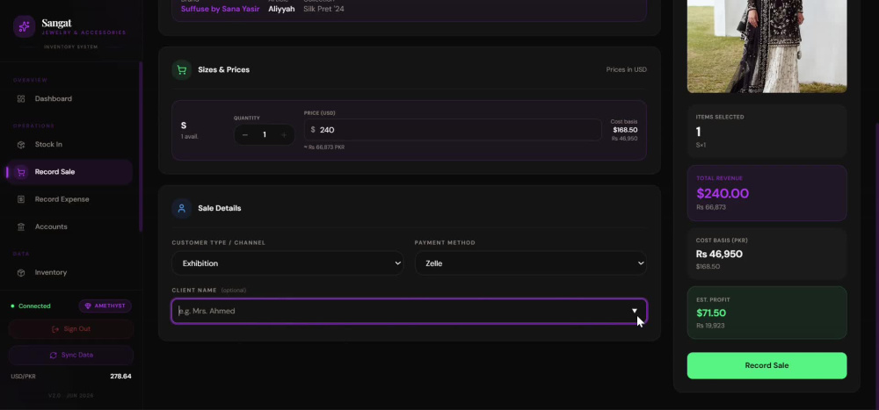The image size is (879, 410).
Task: Increase quantity with the plus button
Action: (x=284, y=135)
